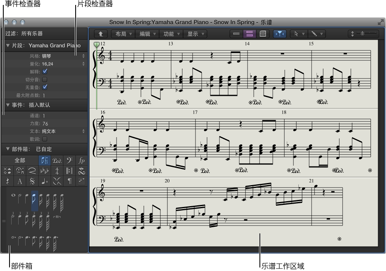Select the 4/4 time signatures group

(57, 171)
